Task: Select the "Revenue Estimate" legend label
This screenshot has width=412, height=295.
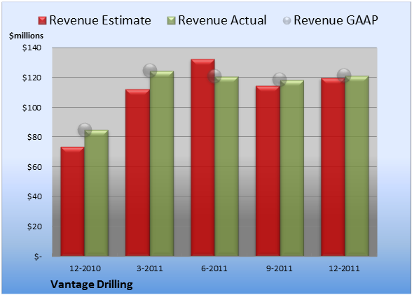Action: (x=100, y=20)
